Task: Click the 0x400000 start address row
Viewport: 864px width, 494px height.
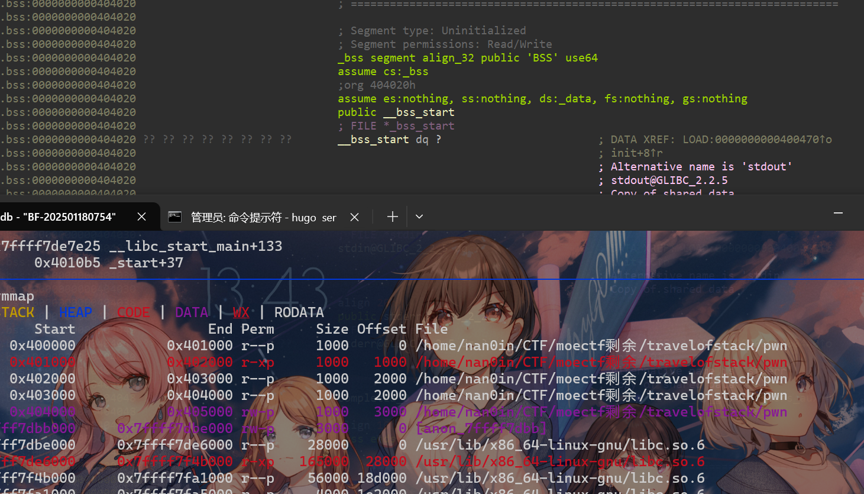Action: (43, 346)
